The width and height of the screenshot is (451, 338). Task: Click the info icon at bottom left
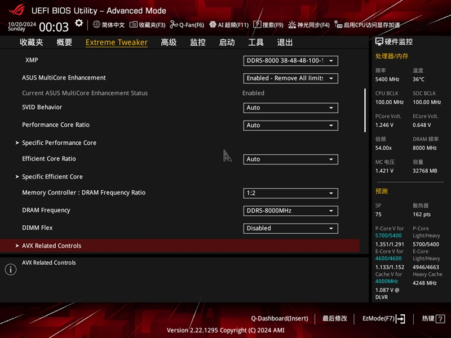(10, 269)
